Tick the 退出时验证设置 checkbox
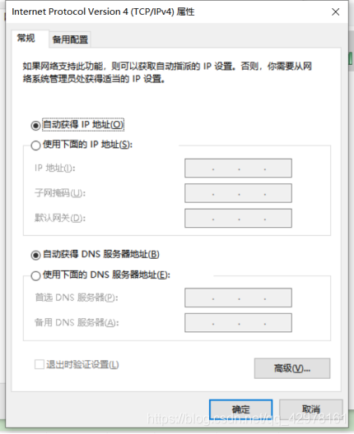This screenshot has height=434, width=354. tap(40, 364)
